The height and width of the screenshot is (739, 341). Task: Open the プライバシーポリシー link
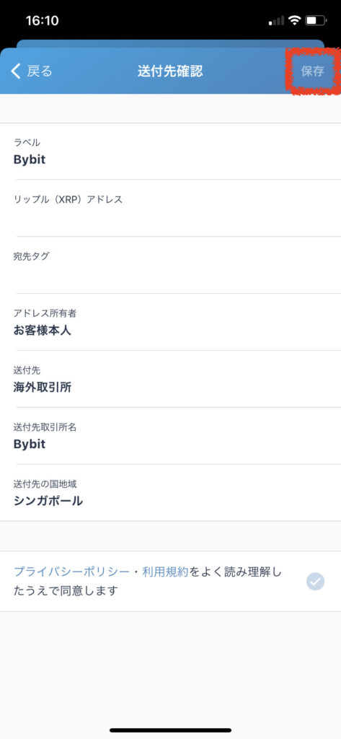tap(71, 572)
